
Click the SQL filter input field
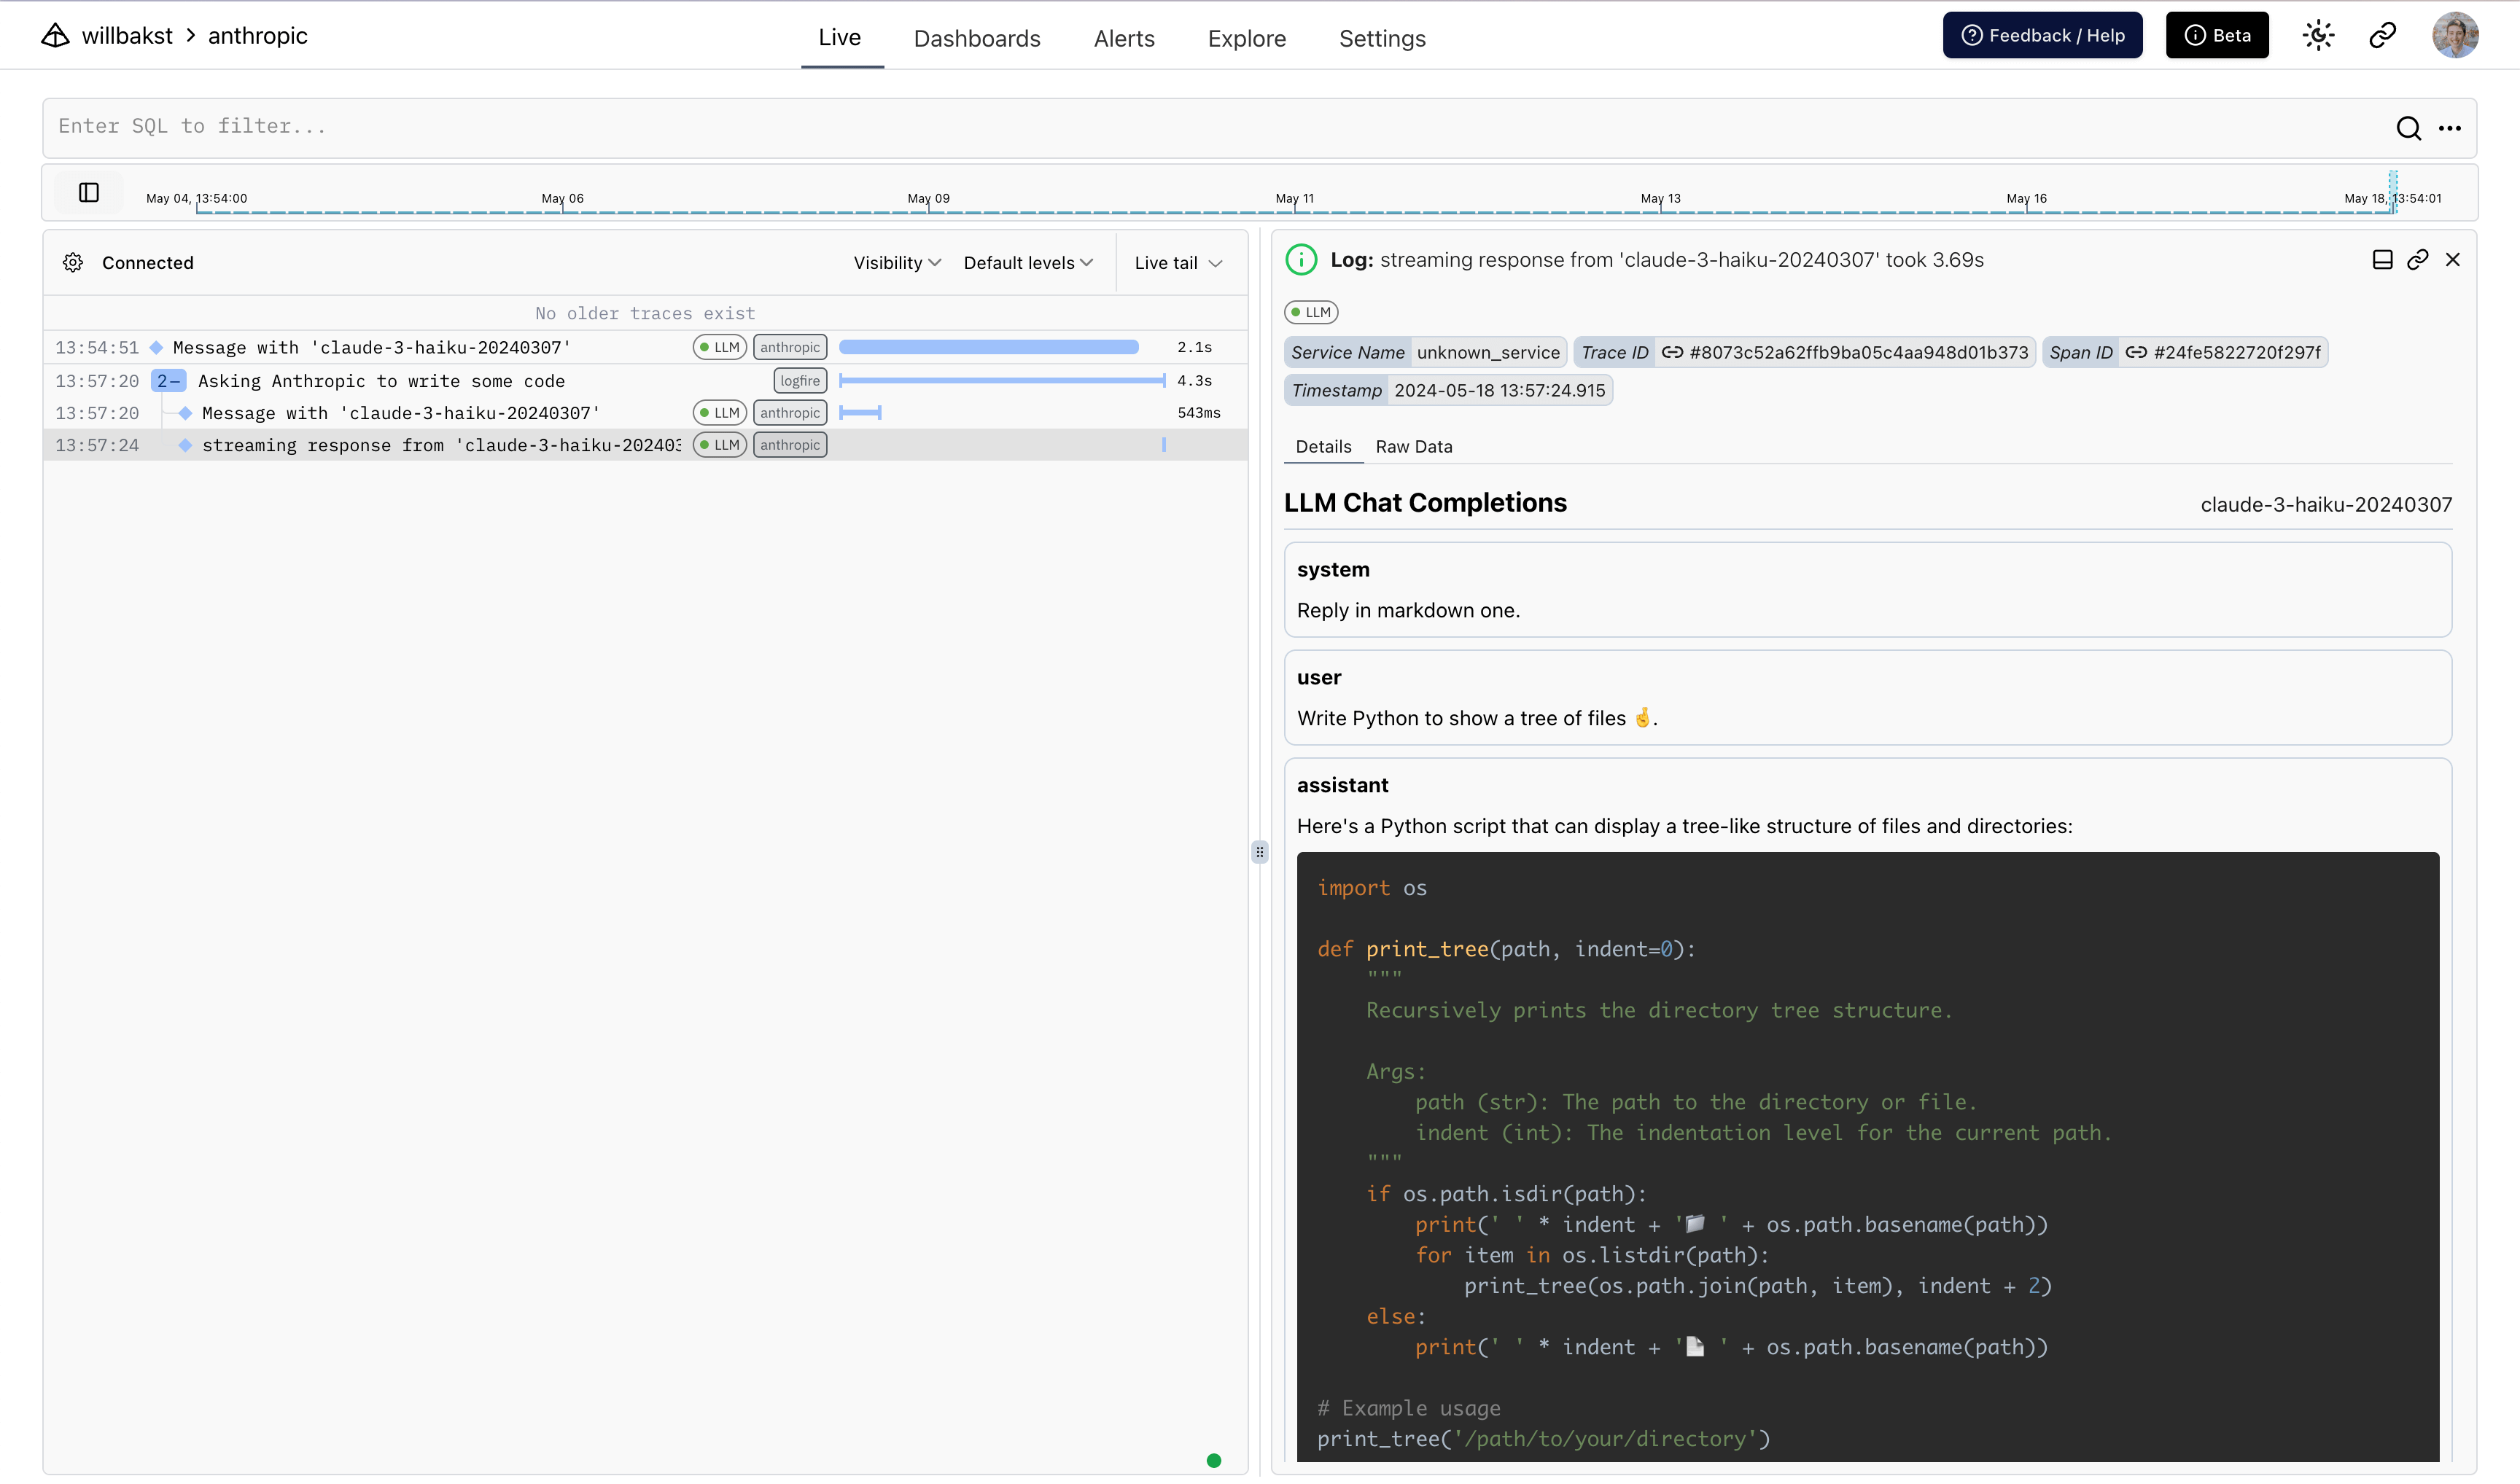(x=1200, y=127)
